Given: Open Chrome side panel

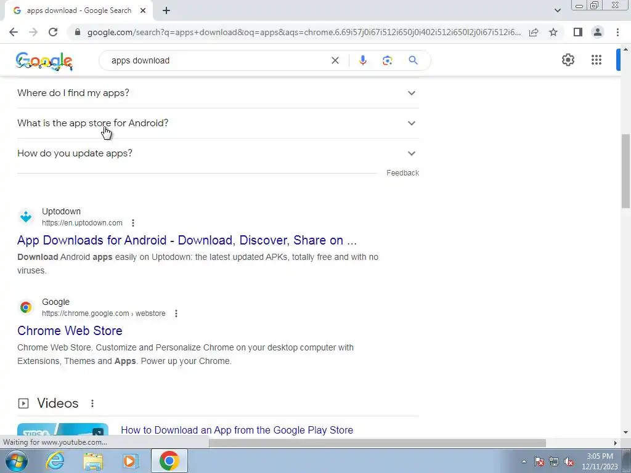Looking at the screenshot, I should [578, 32].
